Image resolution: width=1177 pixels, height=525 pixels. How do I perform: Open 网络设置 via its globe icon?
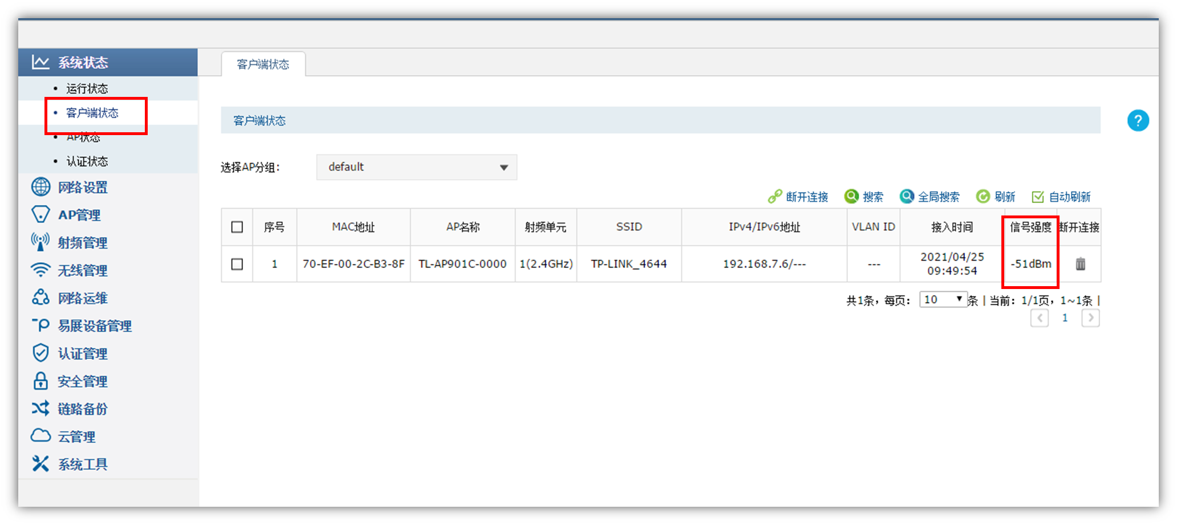40,187
